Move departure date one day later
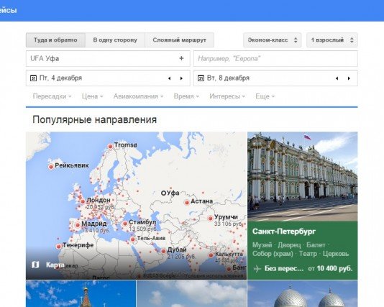Image resolution: width=384 pixels, height=307 pixels. (181, 78)
